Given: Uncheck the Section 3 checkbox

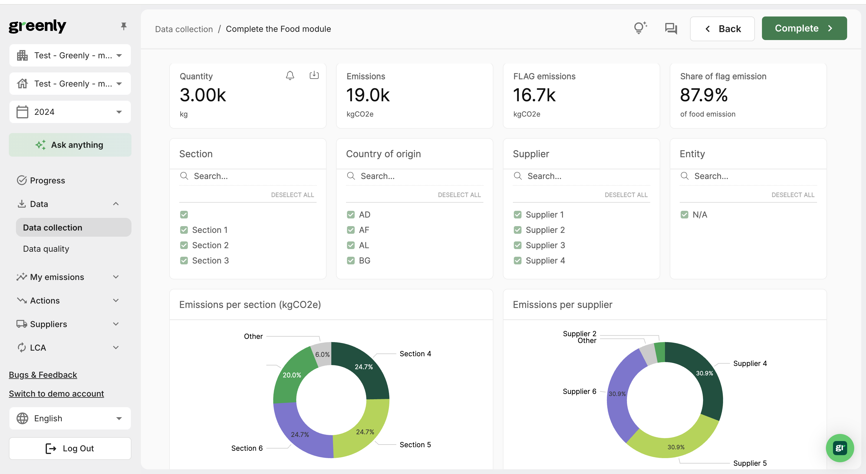Looking at the screenshot, I should (184, 261).
